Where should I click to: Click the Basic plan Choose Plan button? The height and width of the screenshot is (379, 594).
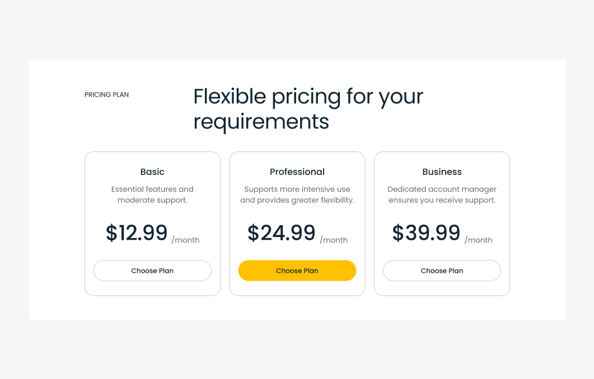click(x=152, y=271)
